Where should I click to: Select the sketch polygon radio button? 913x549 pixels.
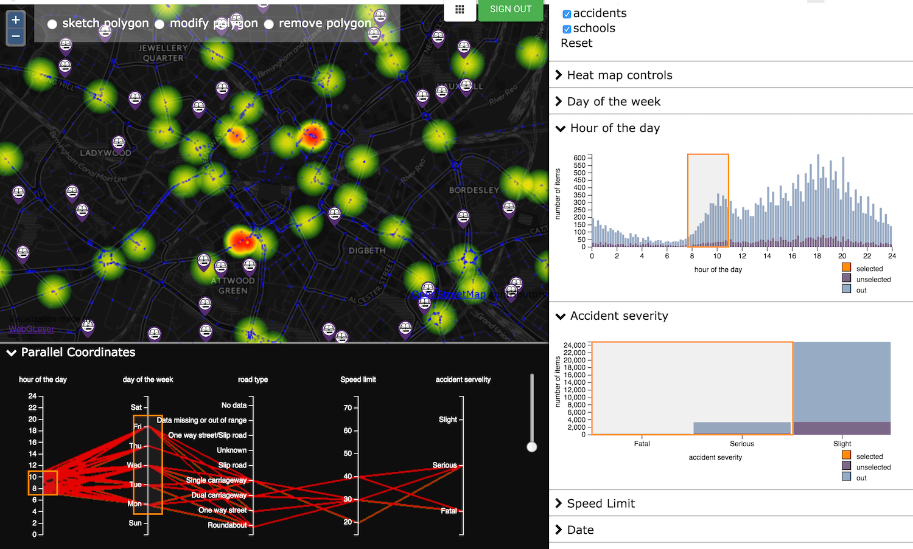coord(52,24)
